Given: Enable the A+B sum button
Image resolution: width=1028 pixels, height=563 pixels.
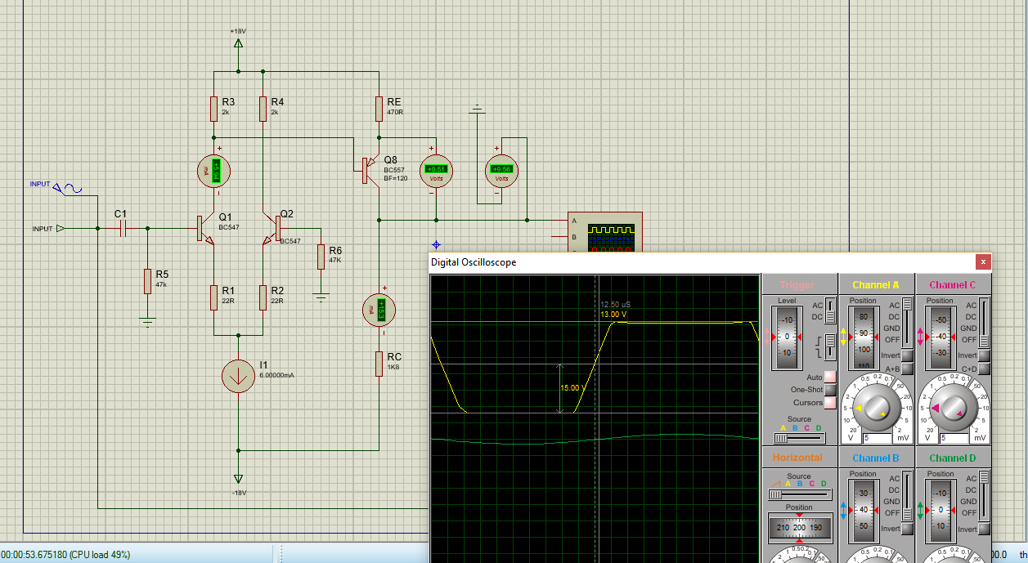Looking at the screenshot, I should (907, 369).
